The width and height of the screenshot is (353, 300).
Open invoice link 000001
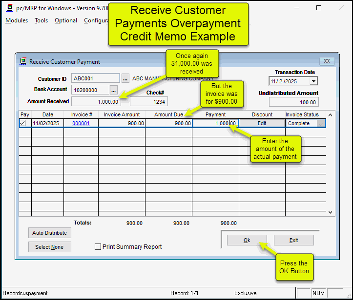pyautogui.click(x=81, y=124)
